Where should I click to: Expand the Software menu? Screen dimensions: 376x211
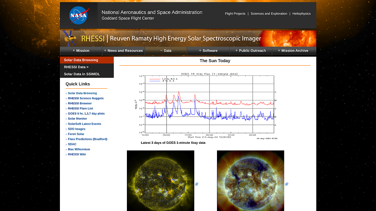click(208, 51)
